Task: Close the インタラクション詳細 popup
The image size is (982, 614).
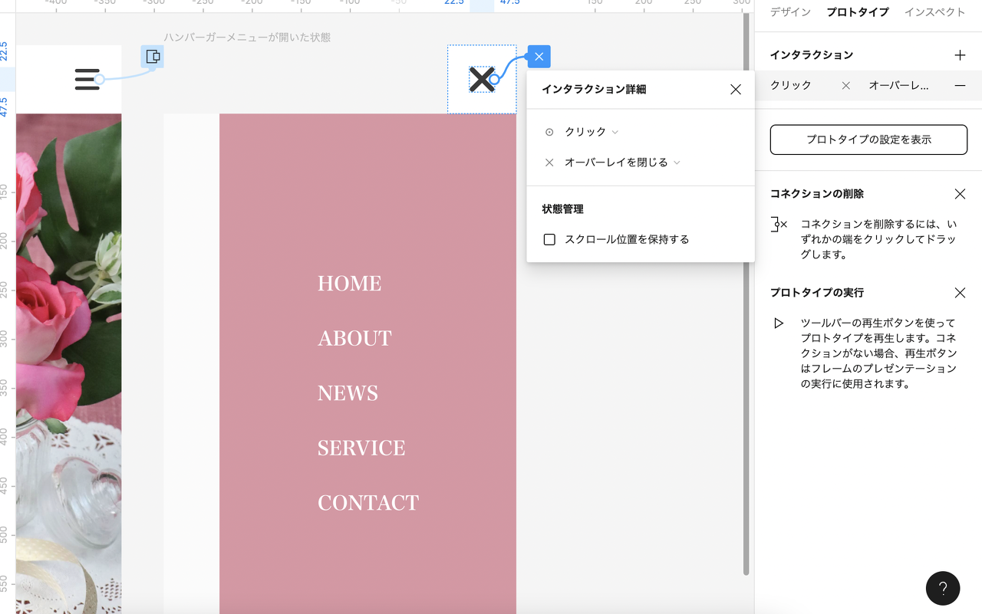Action: tap(735, 90)
